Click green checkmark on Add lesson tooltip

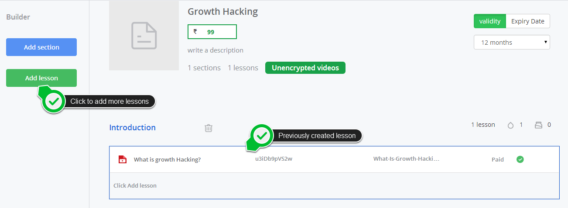[54, 102]
